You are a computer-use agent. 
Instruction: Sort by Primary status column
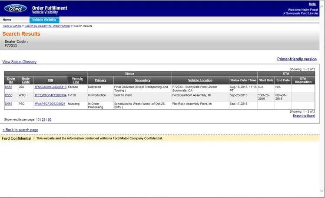click(100, 80)
